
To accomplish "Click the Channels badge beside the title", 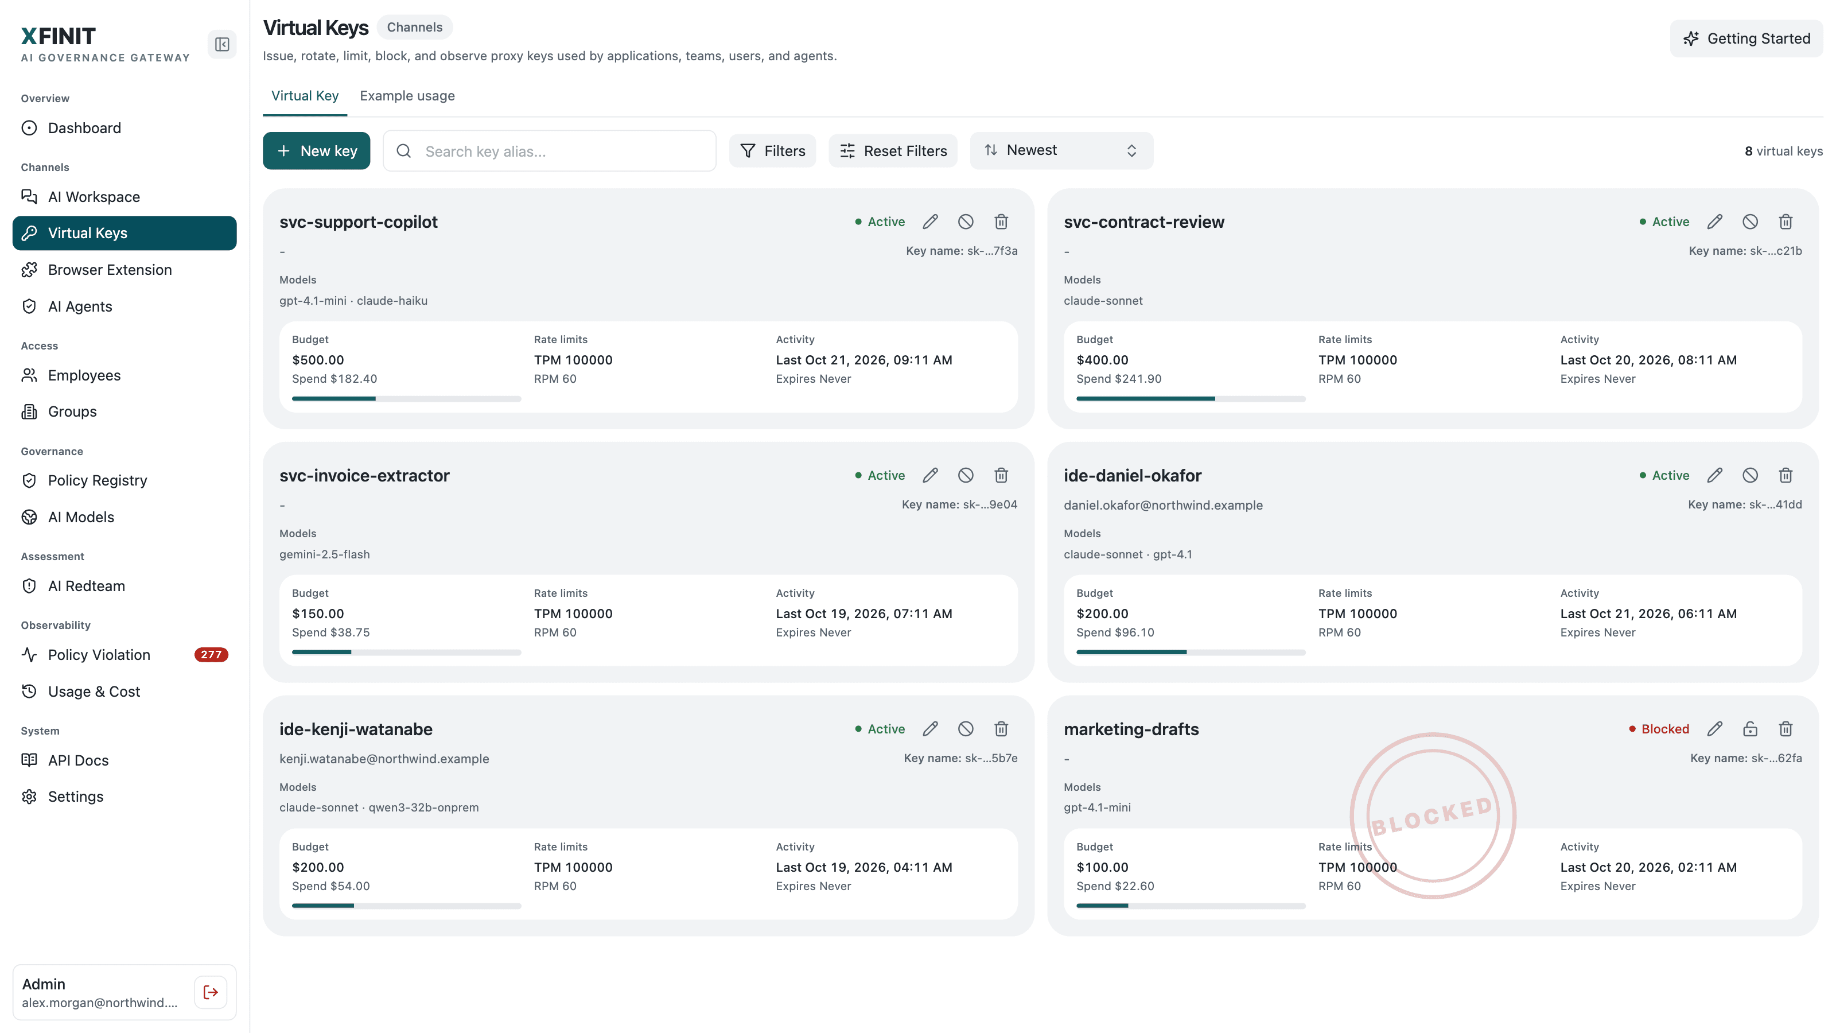I will [x=415, y=27].
